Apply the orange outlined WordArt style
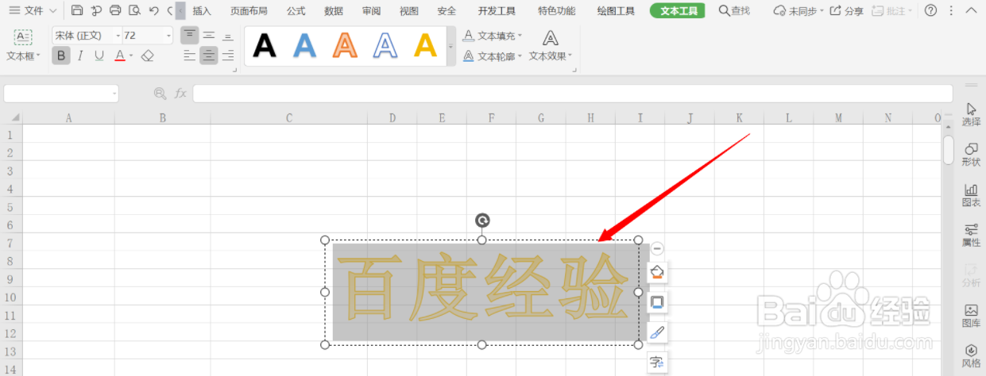Screen dimensions: 986x376 [x=345, y=46]
